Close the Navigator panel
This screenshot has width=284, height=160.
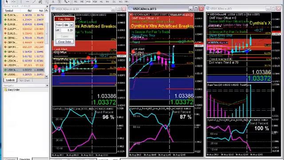(x=47, y=85)
